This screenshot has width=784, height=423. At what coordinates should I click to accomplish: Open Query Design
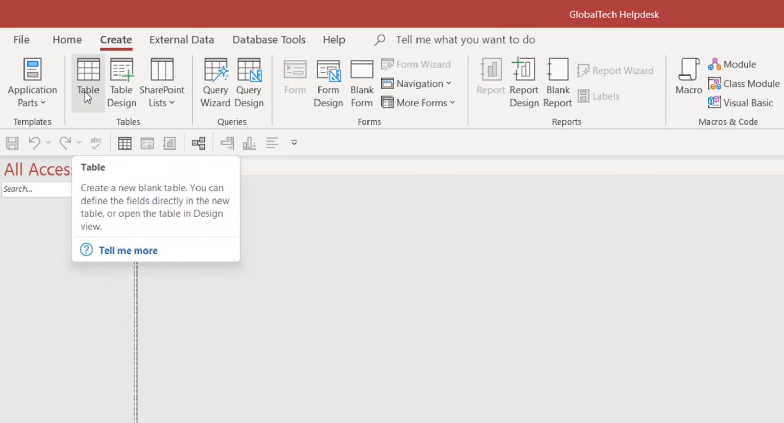click(x=249, y=82)
